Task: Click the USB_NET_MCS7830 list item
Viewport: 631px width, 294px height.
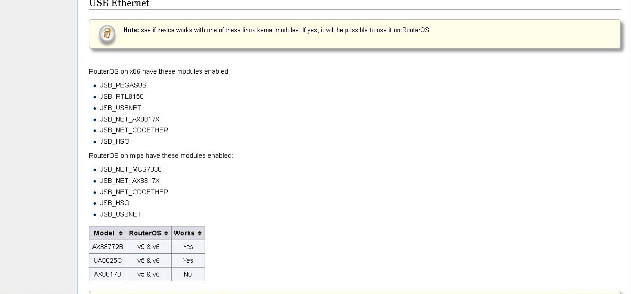Action: click(x=130, y=169)
